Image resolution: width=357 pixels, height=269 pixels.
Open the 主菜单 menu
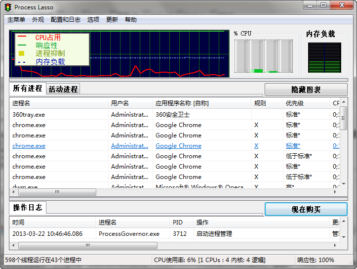pos(16,20)
